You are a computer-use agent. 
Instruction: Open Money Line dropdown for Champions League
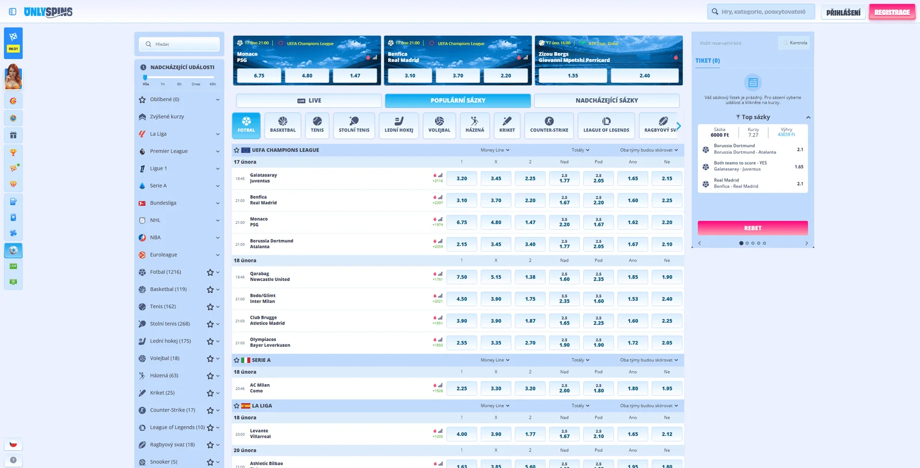(494, 150)
